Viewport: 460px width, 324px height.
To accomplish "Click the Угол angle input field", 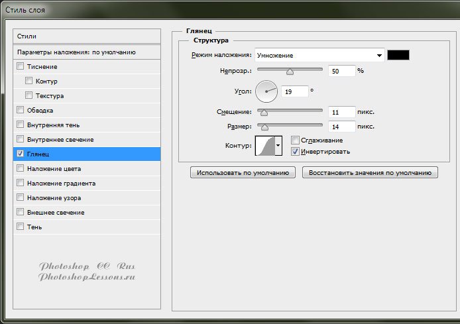I will (x=294, y=91).
